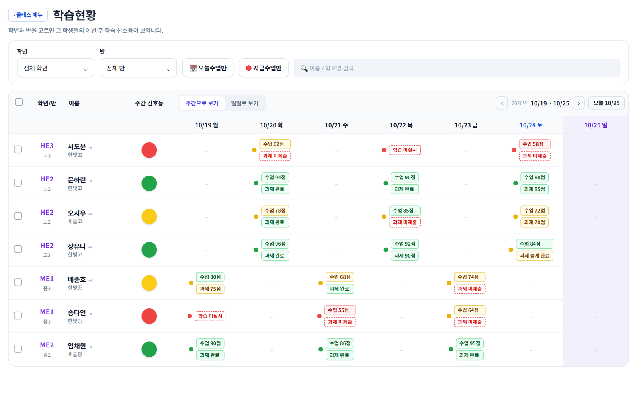Image resolution: width=637 pixels, height=398 pixels.
Task: Open the arrow icon next to 서도윤
Action: click(90, 148)
